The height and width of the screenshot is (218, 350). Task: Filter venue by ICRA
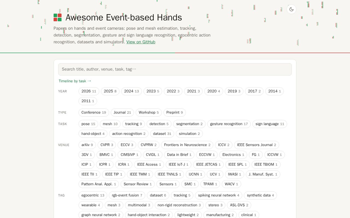click(x=124, y=165)
